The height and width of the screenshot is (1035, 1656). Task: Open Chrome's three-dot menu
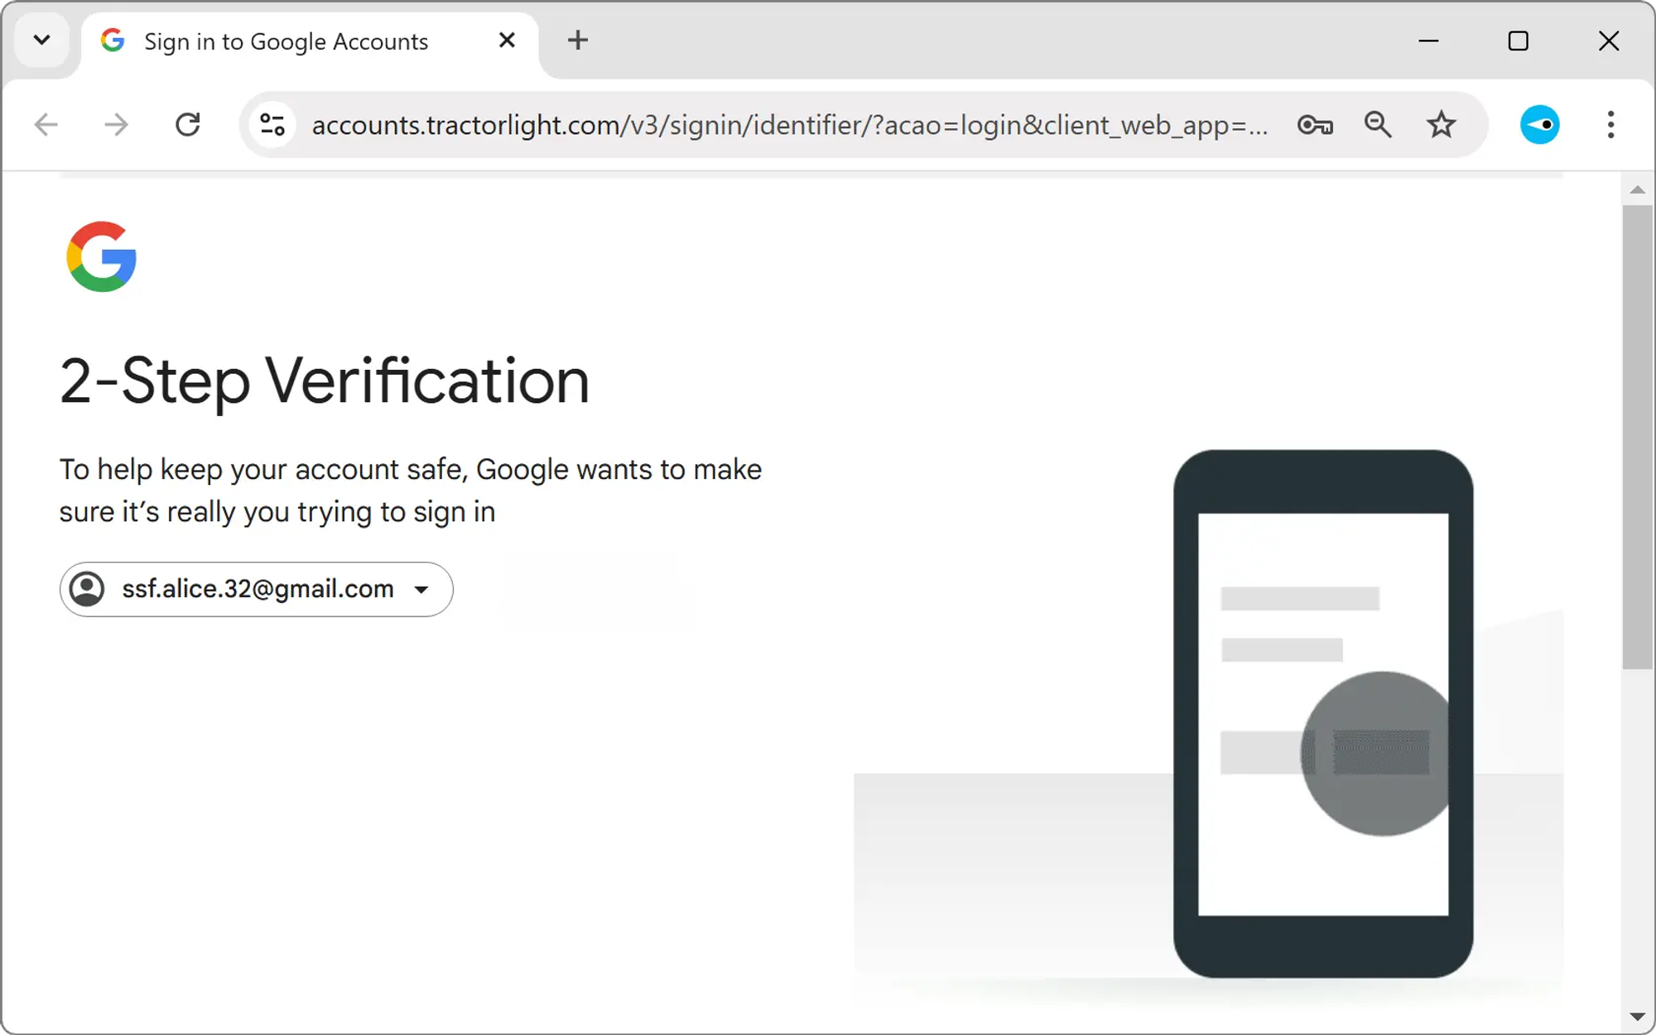tap(1610, 125)
